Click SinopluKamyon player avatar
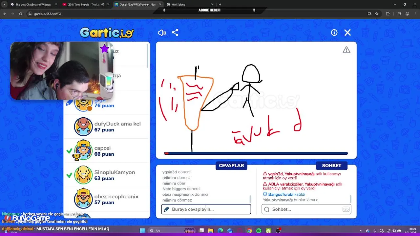 (83, 175)
